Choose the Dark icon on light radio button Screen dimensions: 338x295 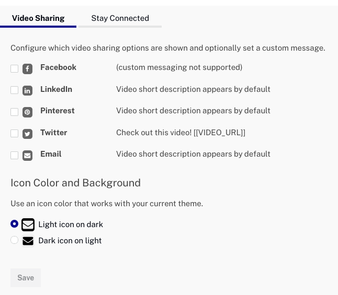tap(15, 240)
